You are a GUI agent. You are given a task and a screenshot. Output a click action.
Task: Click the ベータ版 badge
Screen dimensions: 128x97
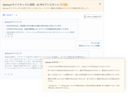tap(64, 4)
